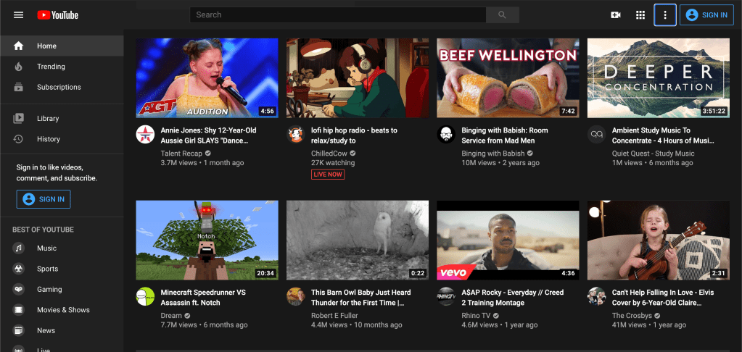The height and width of the screenshot is (352, 742).
Task: Open the YouTube apps grid icon
Action: (640, 14)
